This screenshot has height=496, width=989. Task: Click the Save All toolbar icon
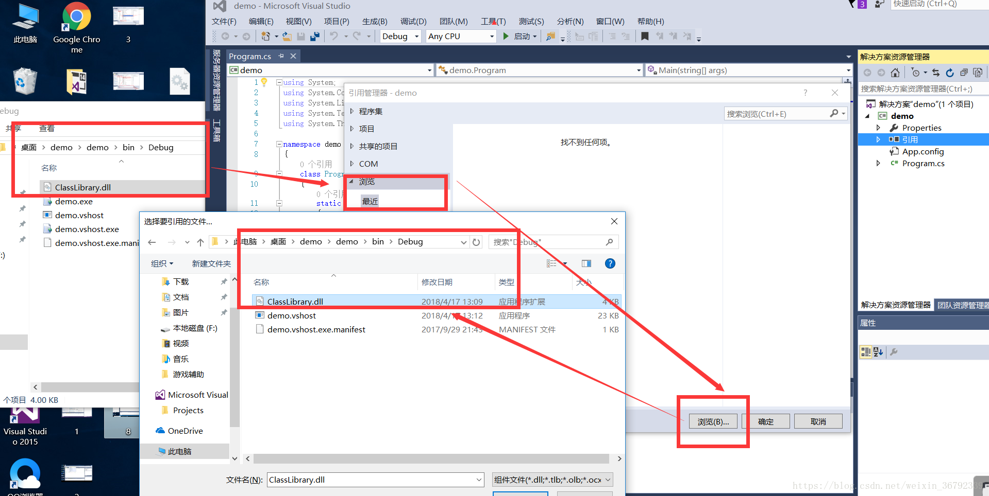pos(314,37)
